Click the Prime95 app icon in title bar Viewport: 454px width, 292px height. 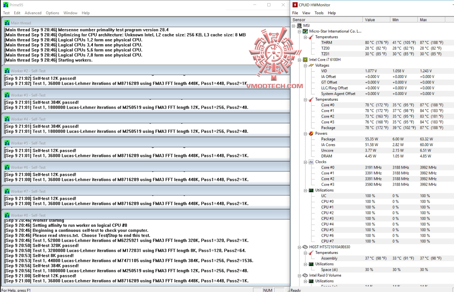6,5
